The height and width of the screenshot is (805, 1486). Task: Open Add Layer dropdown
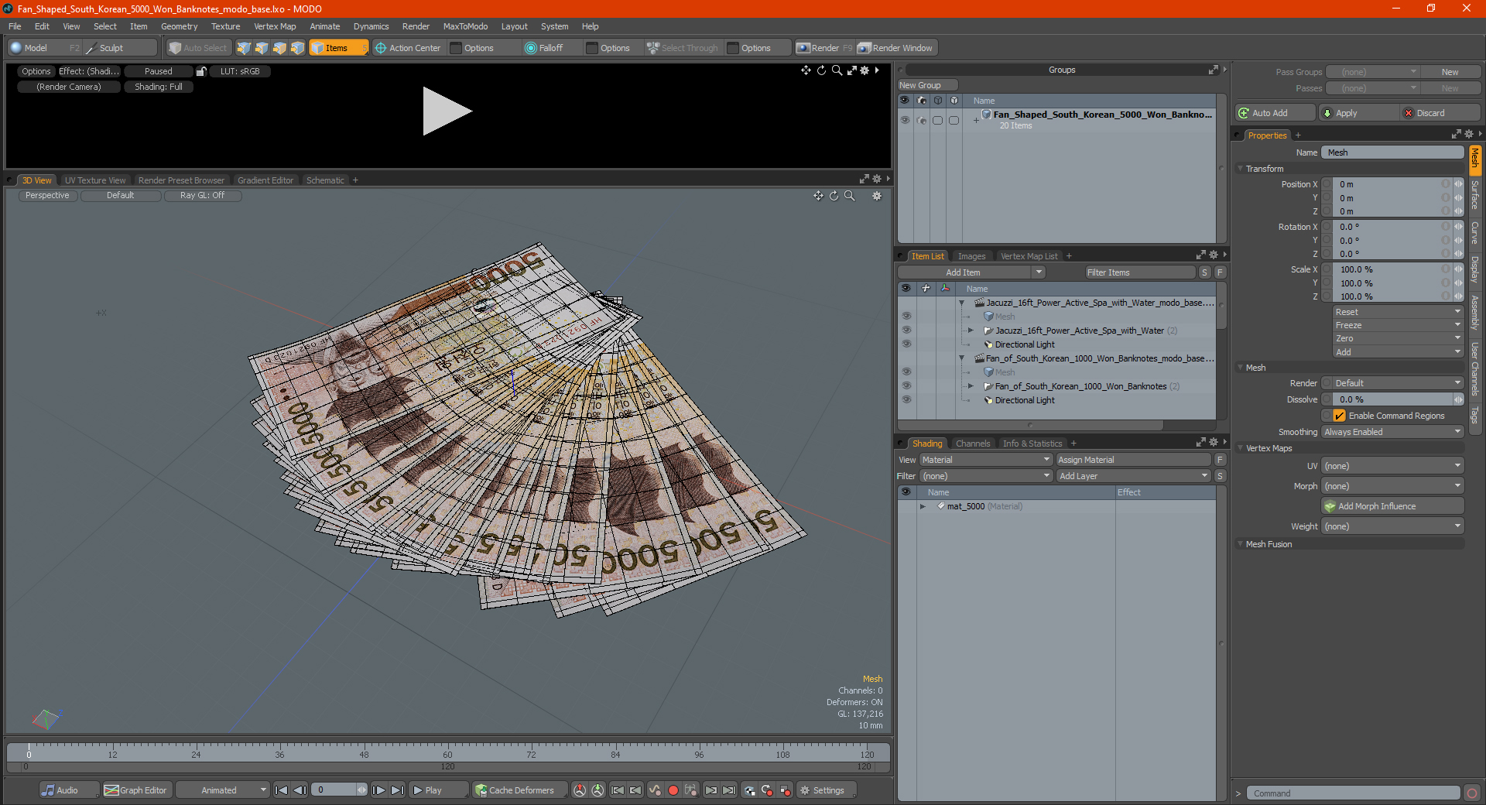pyautogui.click(x=1134, y=476)
